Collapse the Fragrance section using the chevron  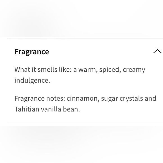click(157, 51)
